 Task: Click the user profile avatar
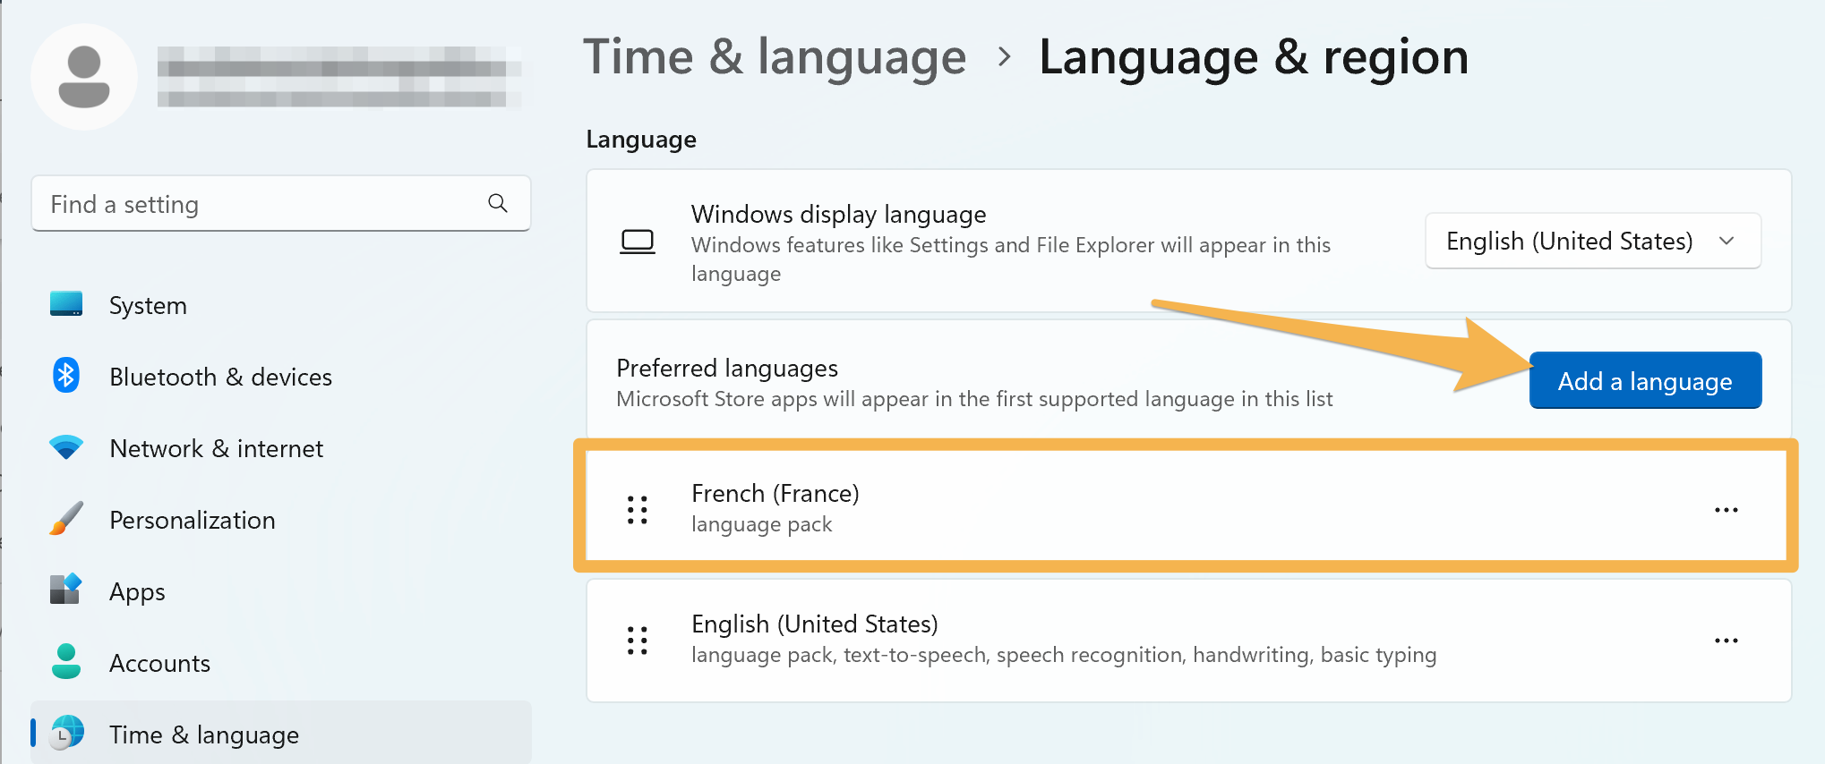pyautogui.click(x=84, y=77)
